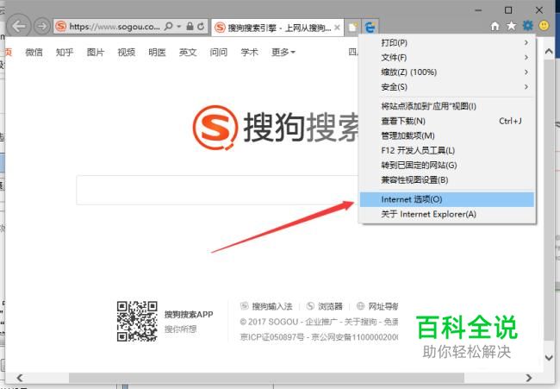560x389 pixels.
Task: Open a new tab with the new-tab button
Action: pos(353,28)
